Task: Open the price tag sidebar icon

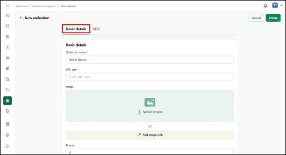Action: pos(8,111)
